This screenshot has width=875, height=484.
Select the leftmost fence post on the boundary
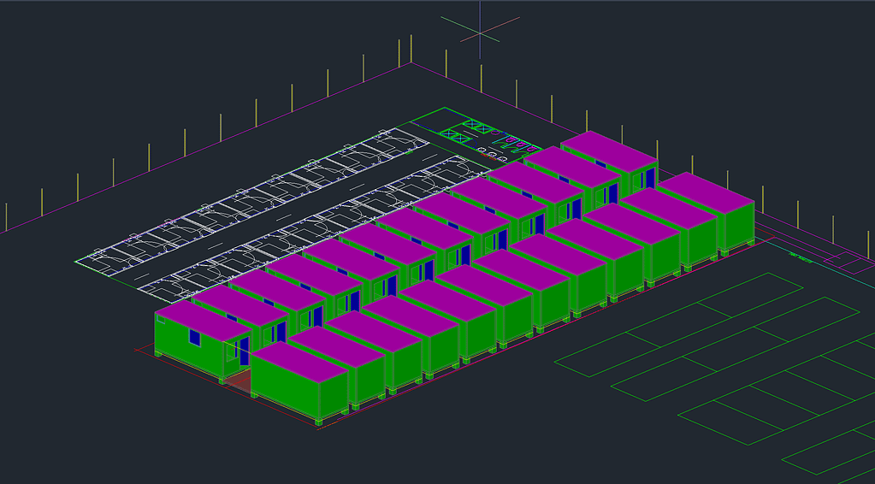6,216
